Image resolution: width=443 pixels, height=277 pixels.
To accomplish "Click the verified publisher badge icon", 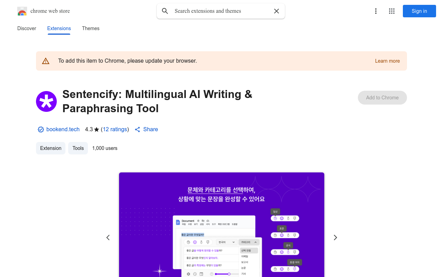I will [x=41, y=129].
